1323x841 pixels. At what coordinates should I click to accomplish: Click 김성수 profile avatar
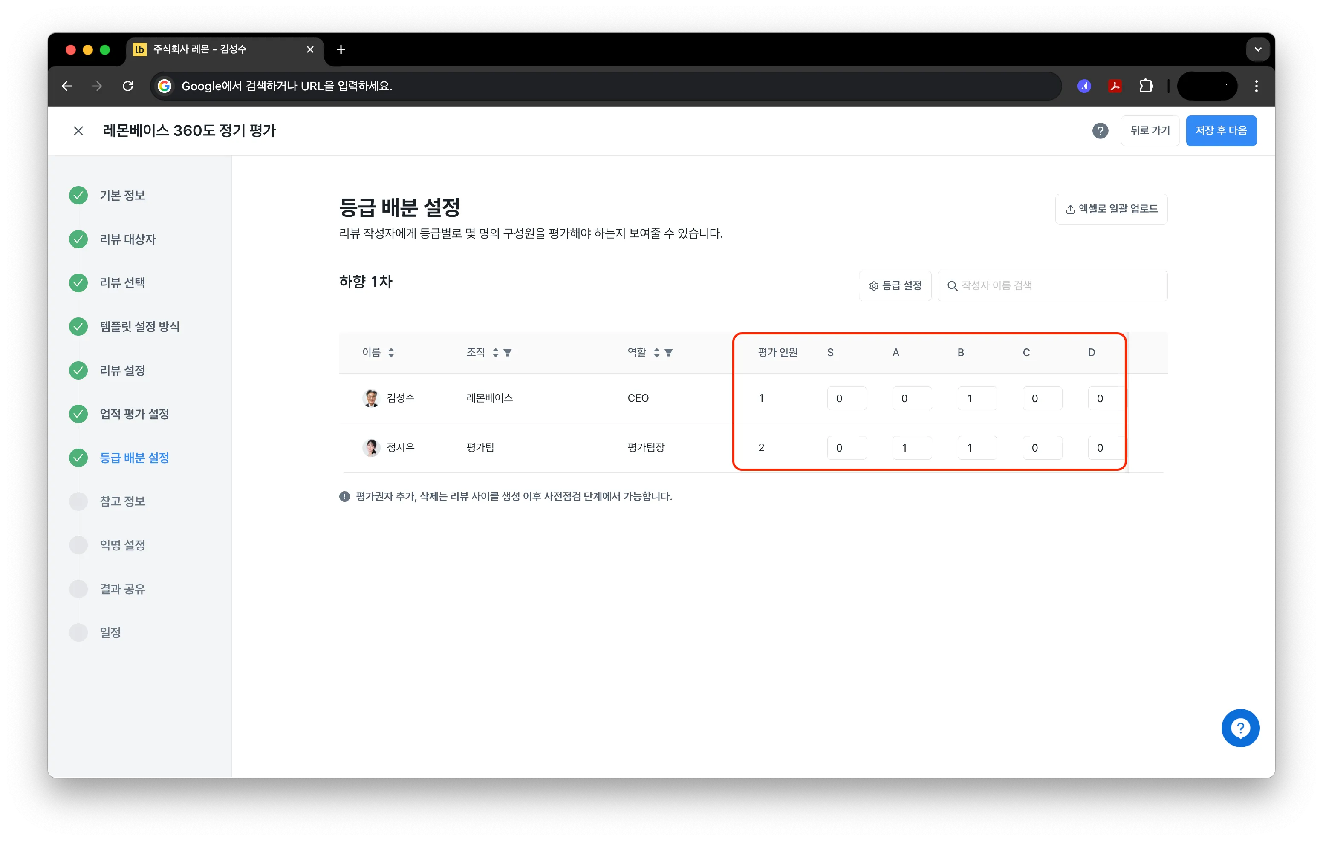tap(371, 398)
